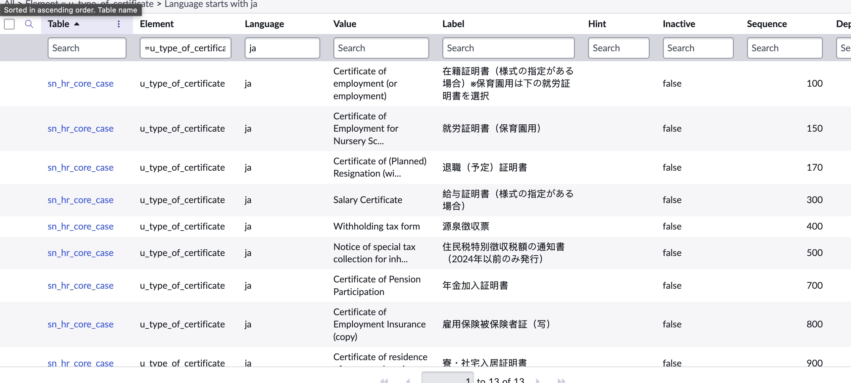Open sn_hr_core_case link for sequence 700
851x383 pixels.
click(80, 285)
